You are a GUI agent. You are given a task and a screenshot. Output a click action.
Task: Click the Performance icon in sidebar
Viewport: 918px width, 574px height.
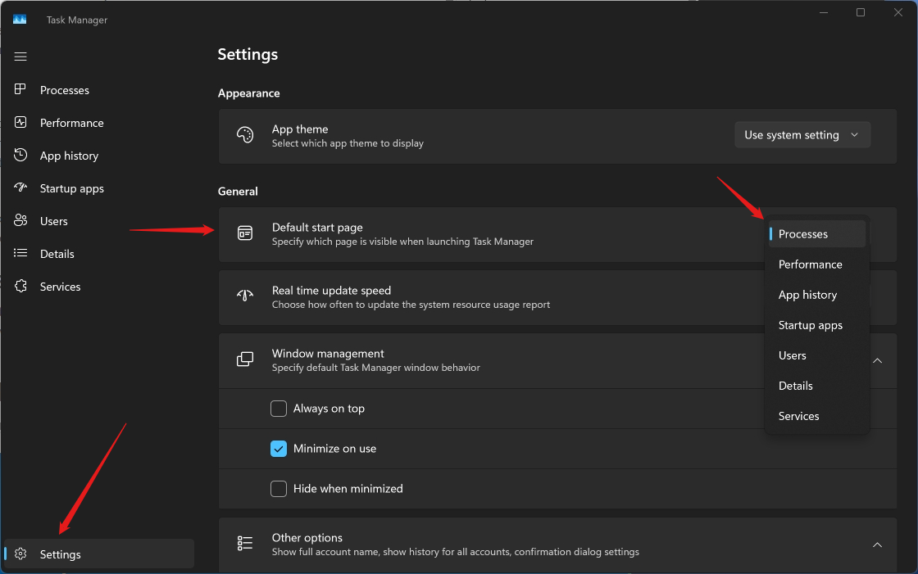[21, 123]
